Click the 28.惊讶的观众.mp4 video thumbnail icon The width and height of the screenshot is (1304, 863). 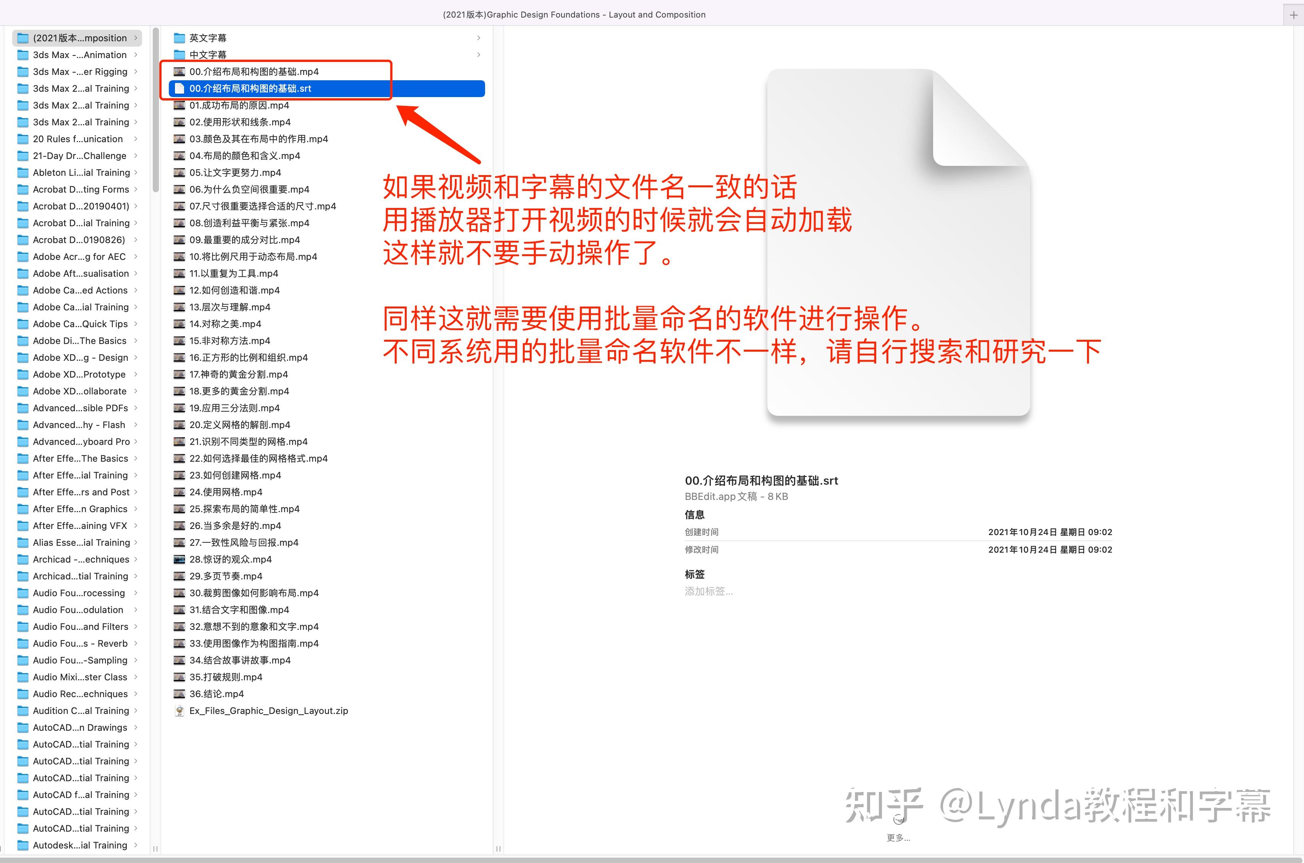point(179,559)
